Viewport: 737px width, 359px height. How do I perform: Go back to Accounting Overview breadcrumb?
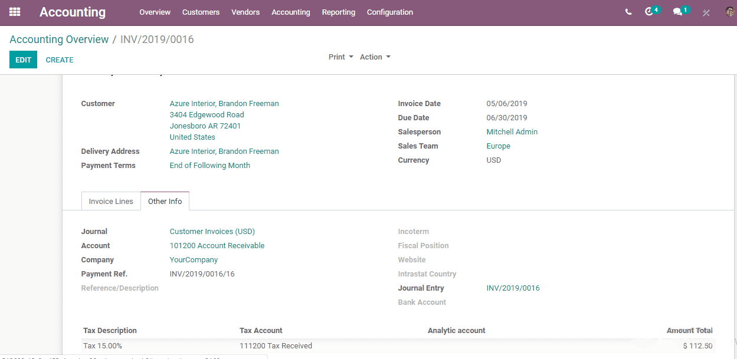click(x=59, y=39)
